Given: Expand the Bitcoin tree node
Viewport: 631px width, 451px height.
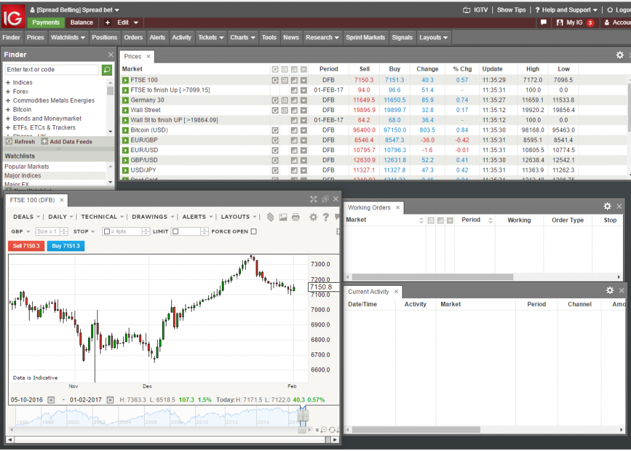Looking at the screenshot, I should (7, 110).
